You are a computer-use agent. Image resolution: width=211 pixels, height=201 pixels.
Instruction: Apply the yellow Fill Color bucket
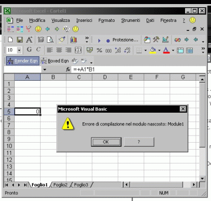point(153,50)
